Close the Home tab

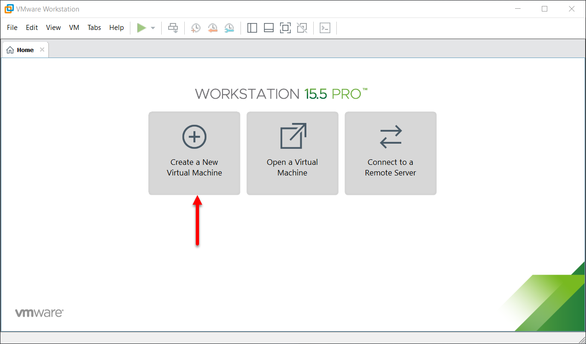[x=42, y=50]
